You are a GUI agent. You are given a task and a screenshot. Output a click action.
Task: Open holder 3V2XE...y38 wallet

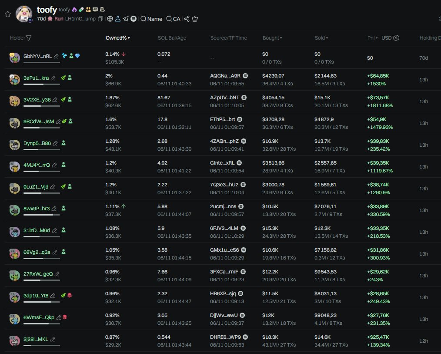[x=37, y=100]
